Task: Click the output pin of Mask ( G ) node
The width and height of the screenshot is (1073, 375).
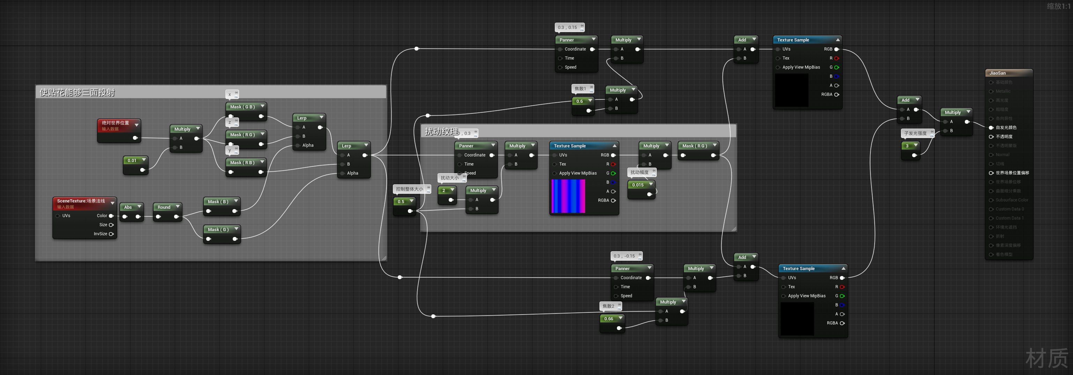Action: click(x=235, y=239)
